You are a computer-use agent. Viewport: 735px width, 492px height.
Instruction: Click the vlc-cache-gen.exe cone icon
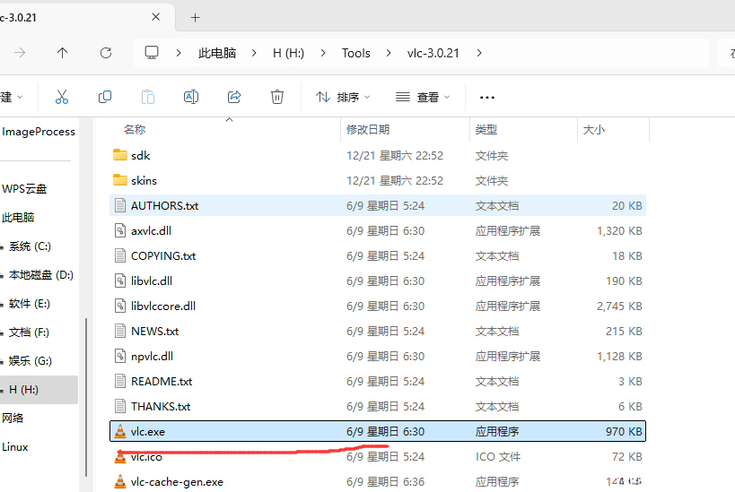coord(120,481)
